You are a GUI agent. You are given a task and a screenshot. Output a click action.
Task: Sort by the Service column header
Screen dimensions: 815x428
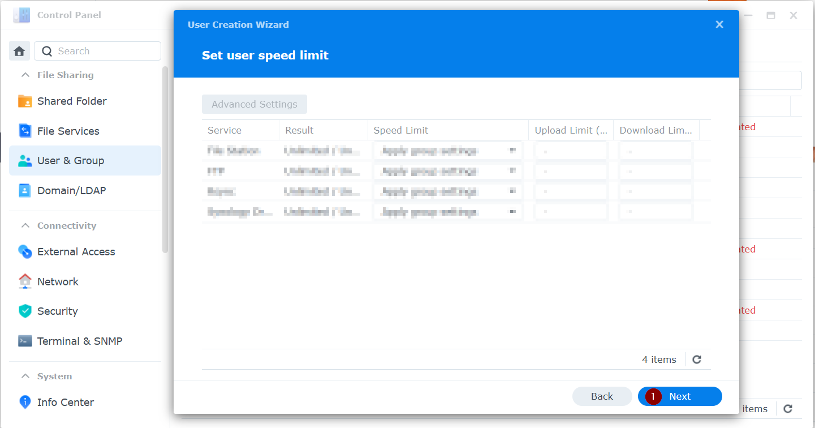(240, 130)
